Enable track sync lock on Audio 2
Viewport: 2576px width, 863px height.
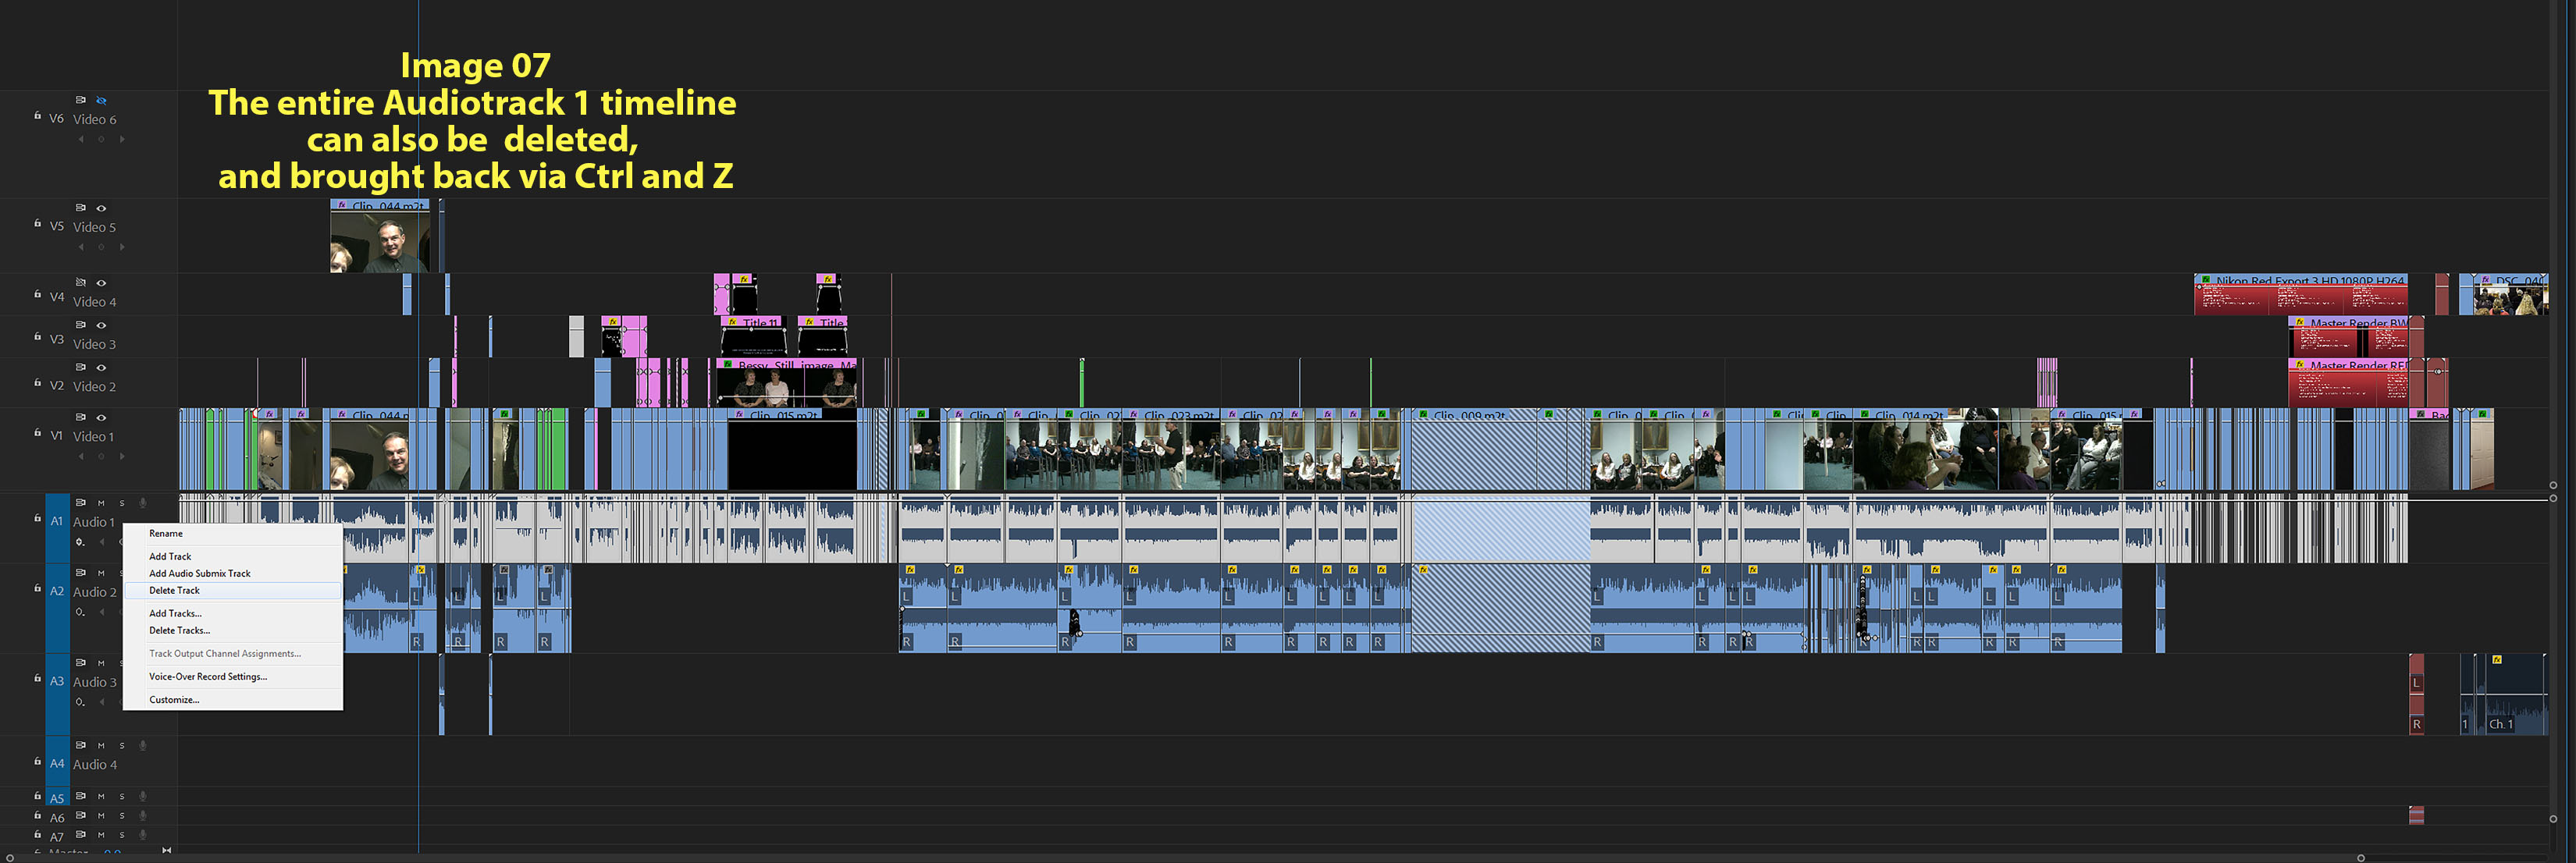tap(81, 572)
